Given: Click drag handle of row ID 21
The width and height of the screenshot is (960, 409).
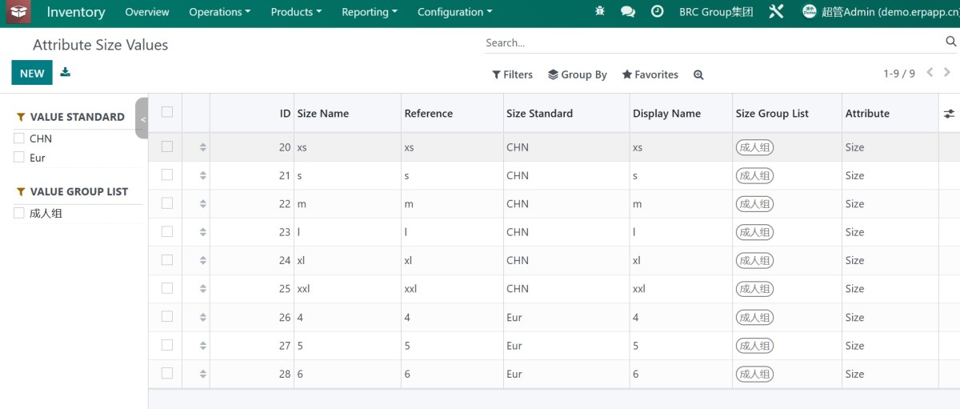Looking at the screenshot, I should coord(203,175).
